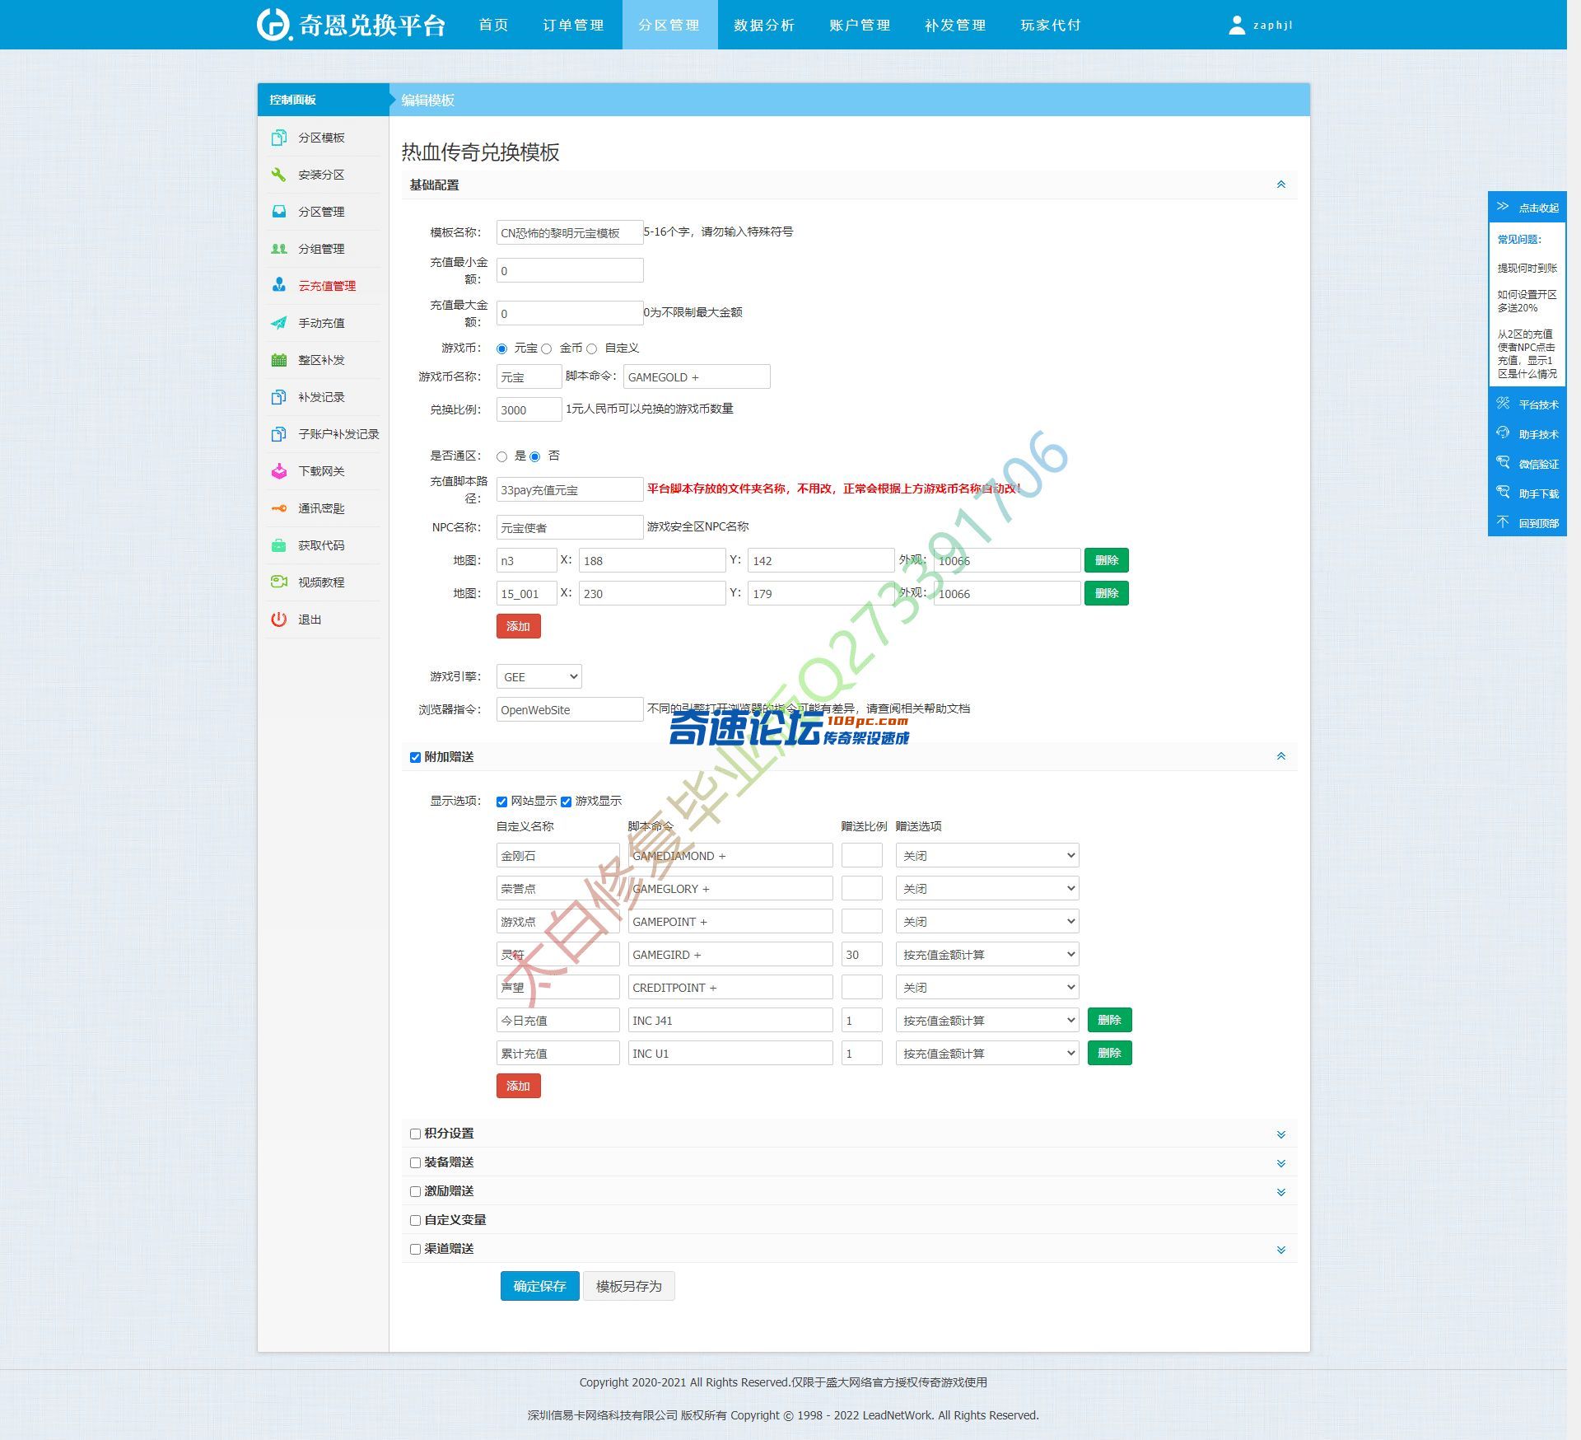The image size is (1581, 1440).
Task: Click the 退出 power icon
Action: (279, 619)
